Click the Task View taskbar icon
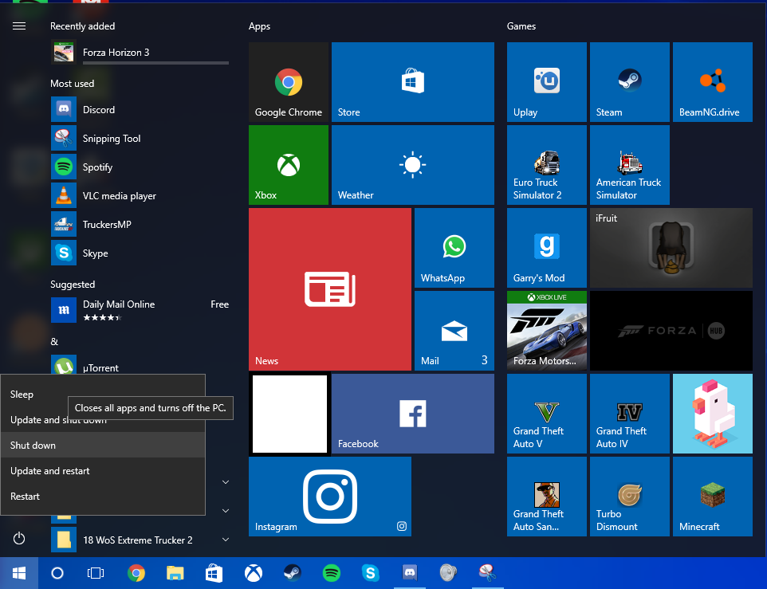This screenshot has height=589, width=767. pos(96,572)
